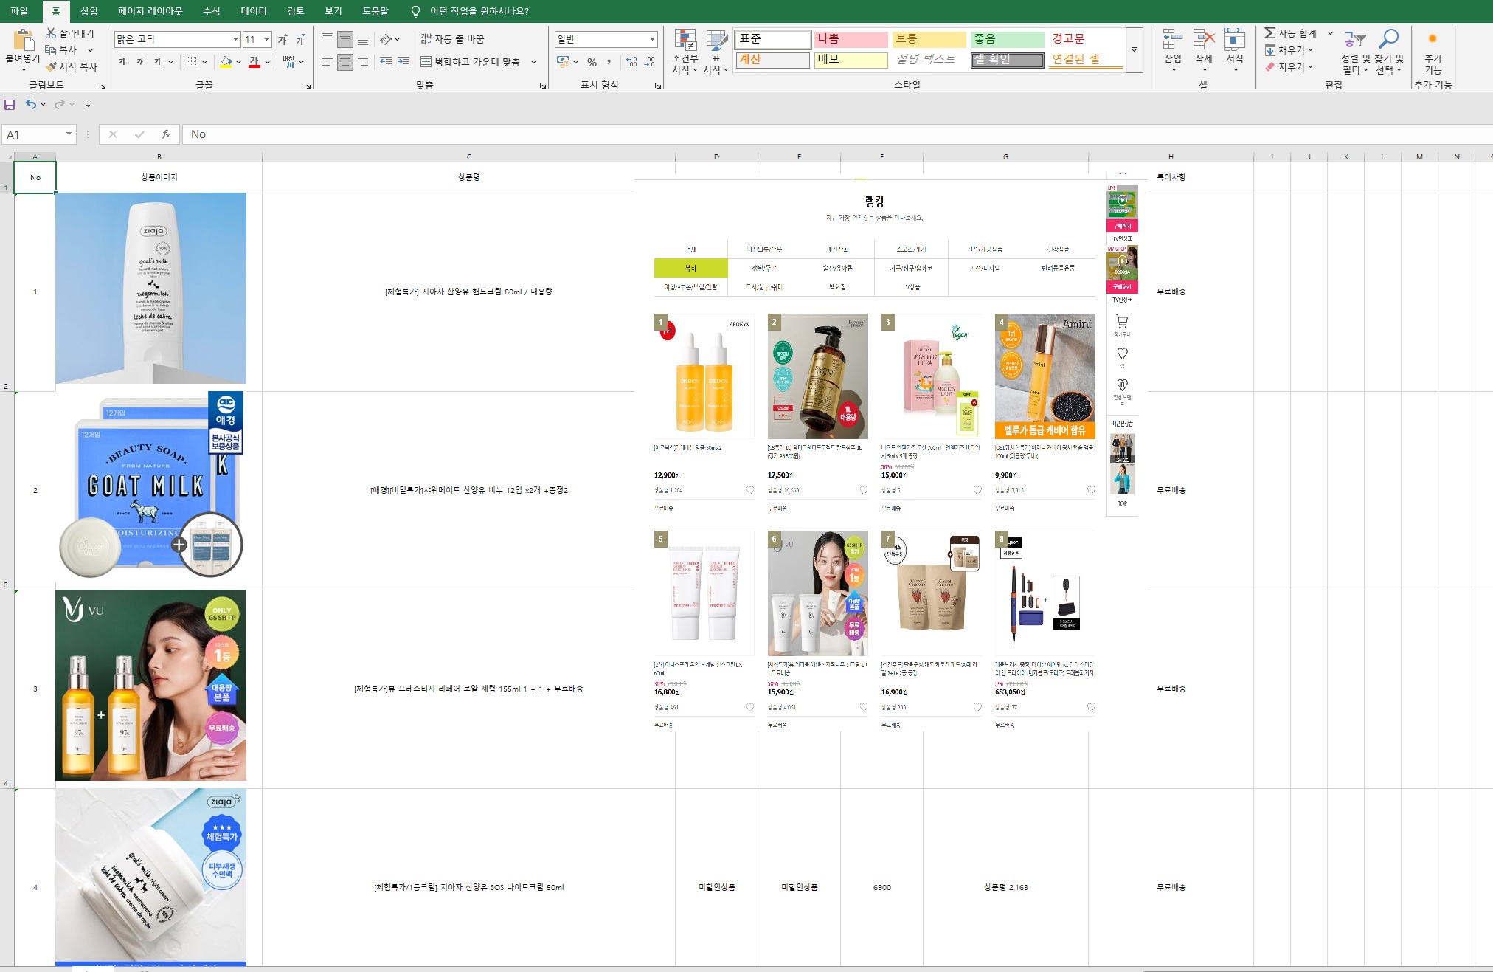1493x972 pixels.
Task: Click the yellow fill color button
Action: (226, 62)
